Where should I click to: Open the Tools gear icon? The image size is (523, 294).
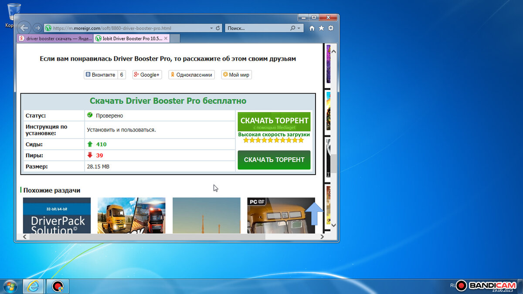[331, 28]
